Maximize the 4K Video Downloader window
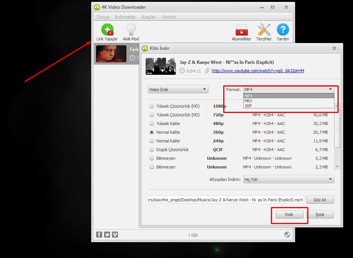The image size is (353, 258). (273, 7)
